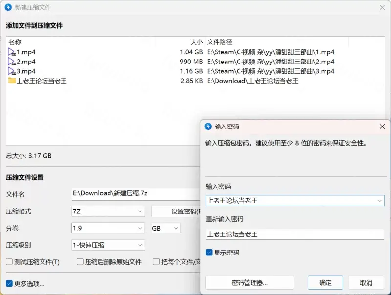Open the GB volume unit dropdown
The width and height of the screenshot is (391, 295).
[175, 228]
